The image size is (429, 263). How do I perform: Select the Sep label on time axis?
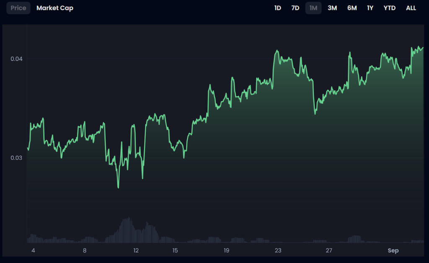393,250
